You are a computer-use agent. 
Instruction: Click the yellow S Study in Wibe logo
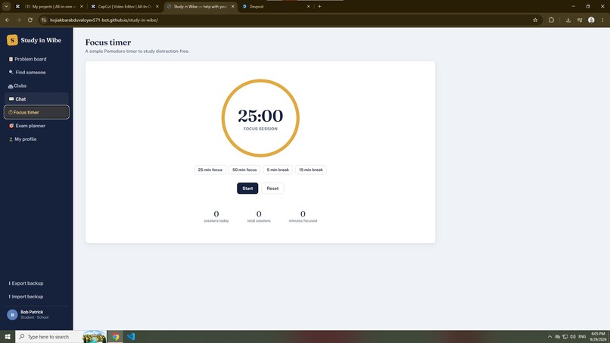pos(12,40)
